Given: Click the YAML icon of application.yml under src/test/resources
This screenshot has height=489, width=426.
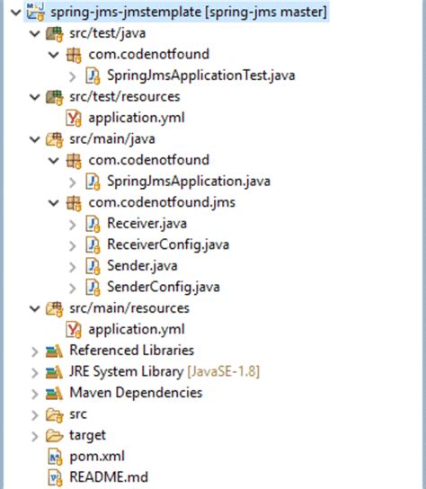Looking at the screenshot, I should click(74, 119).
